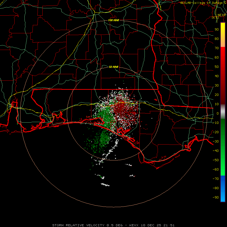This screenshot has width=227, height=227.
Task: Select the positive "30" scale label
Action: click(217, 86)
